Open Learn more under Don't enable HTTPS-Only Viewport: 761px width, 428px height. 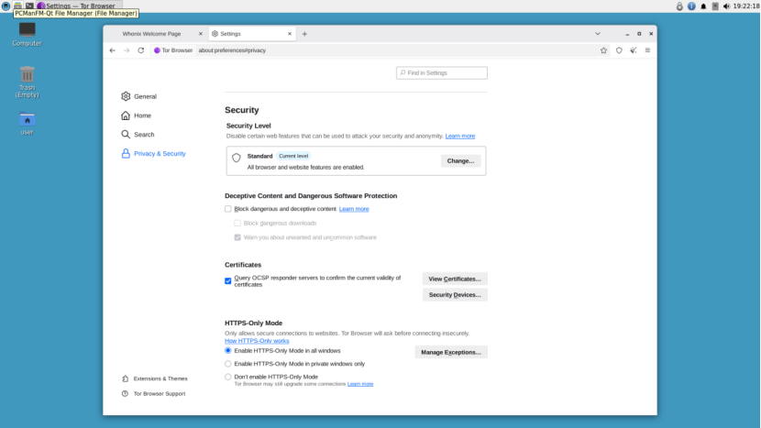point(360,384)
